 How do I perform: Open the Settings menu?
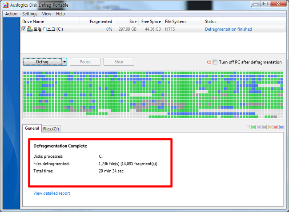pos(30,14)
